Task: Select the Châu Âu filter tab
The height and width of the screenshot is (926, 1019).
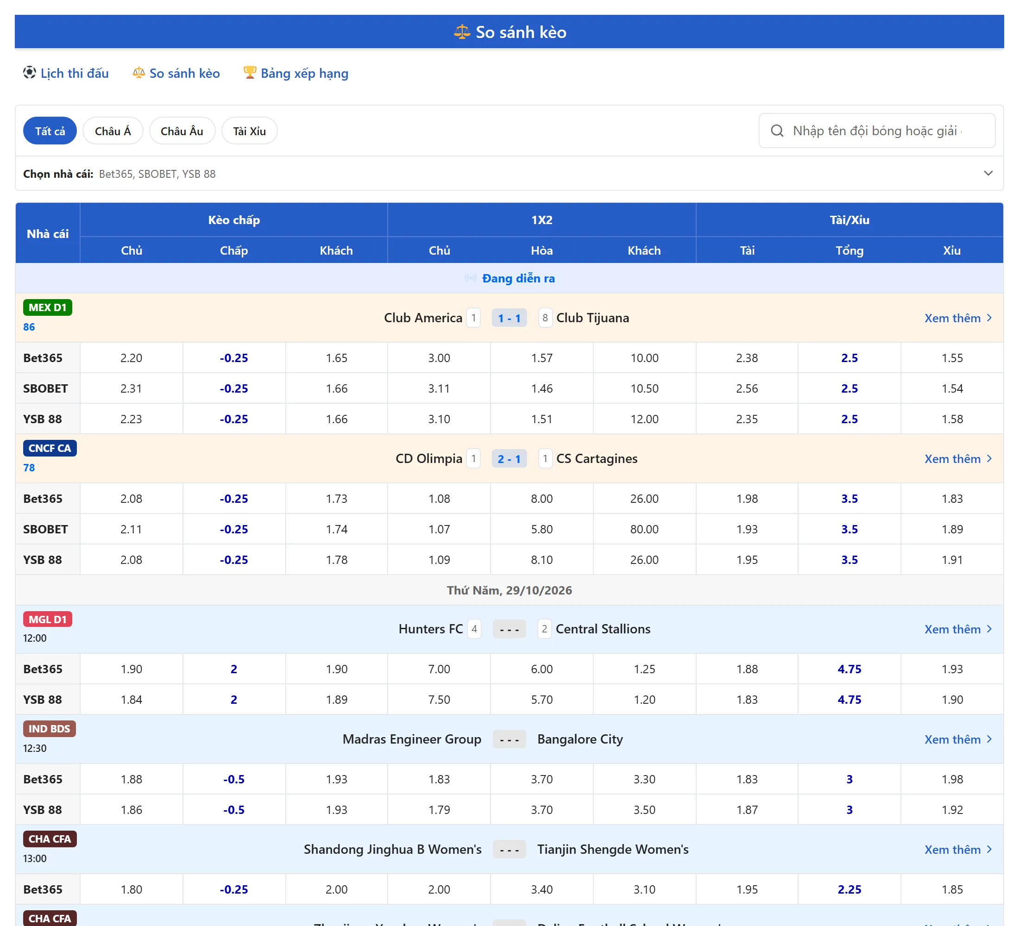Action: point(182,131)
